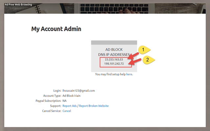Viewport: 210px width, 131px height.
Task: Open the 'here' setup help link
Action: (x=129, y=74)
